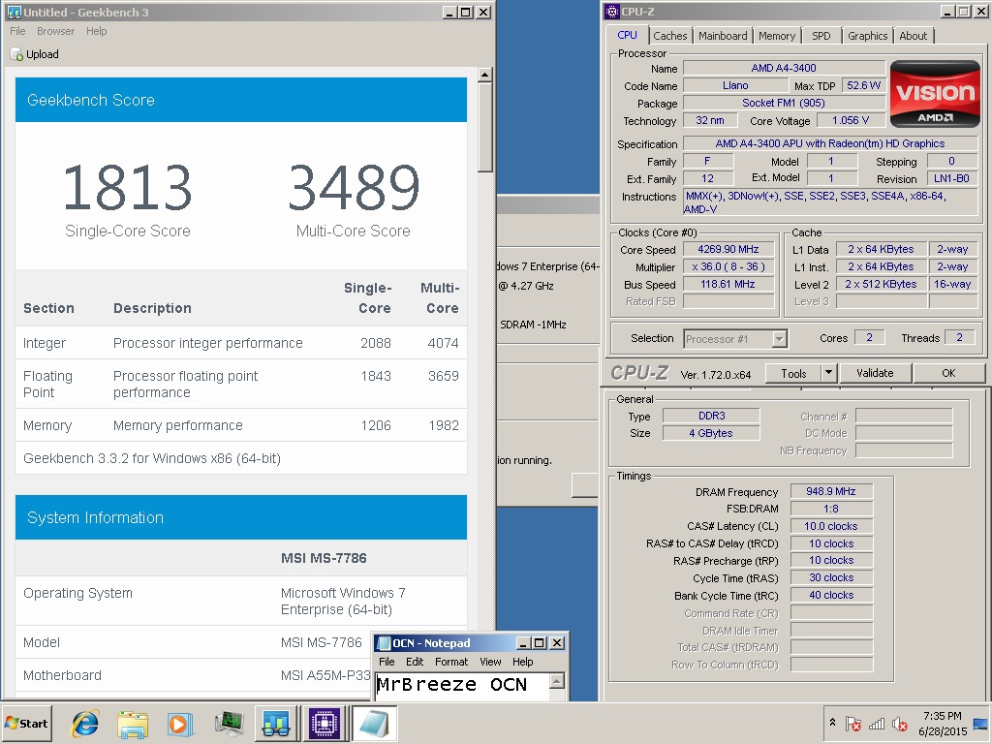The image size is (992, 744).
Task: Open the monitor utility taskbar icon
Action: click(229, 723)
